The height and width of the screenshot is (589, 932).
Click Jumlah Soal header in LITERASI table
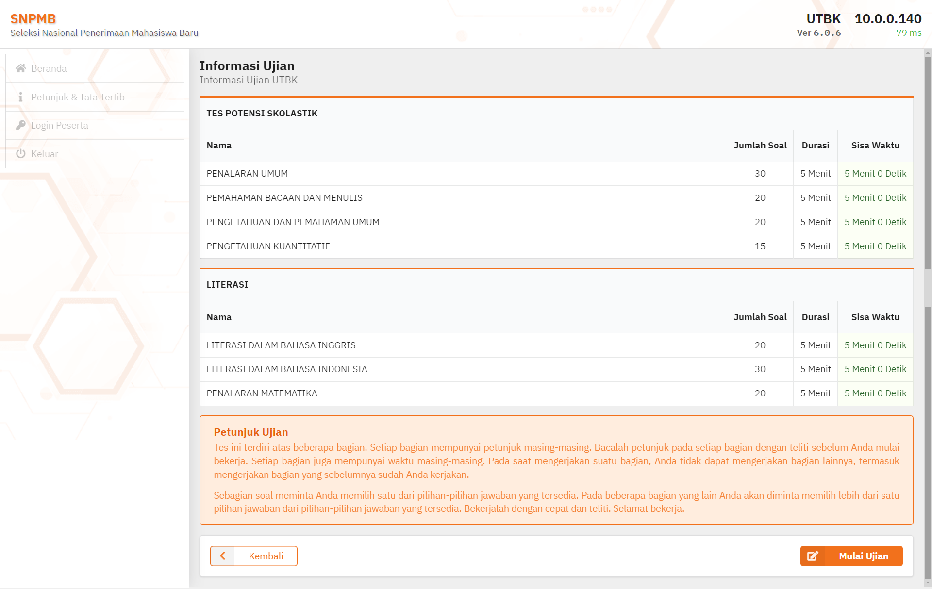pos(760,317)
